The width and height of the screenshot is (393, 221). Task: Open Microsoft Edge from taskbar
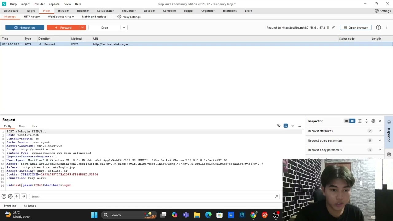[208, 215]
